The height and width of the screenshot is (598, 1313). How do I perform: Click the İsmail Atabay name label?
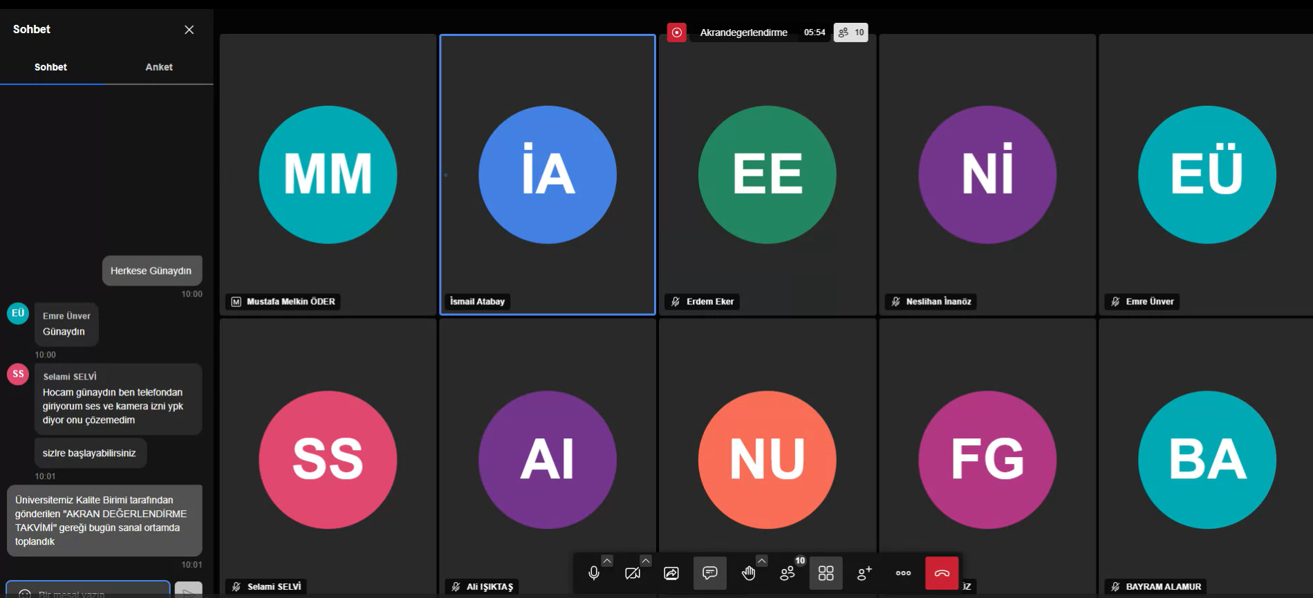pos(477,301)
